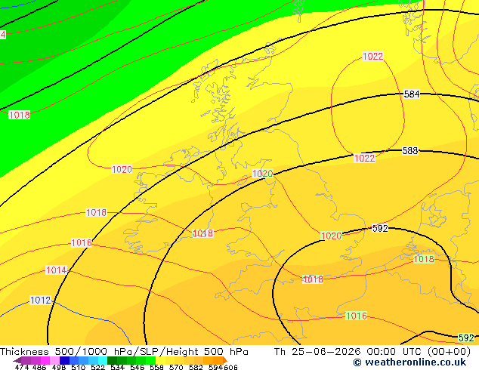
Task: Click the 1016 label with green background
Action: (356, 316)
